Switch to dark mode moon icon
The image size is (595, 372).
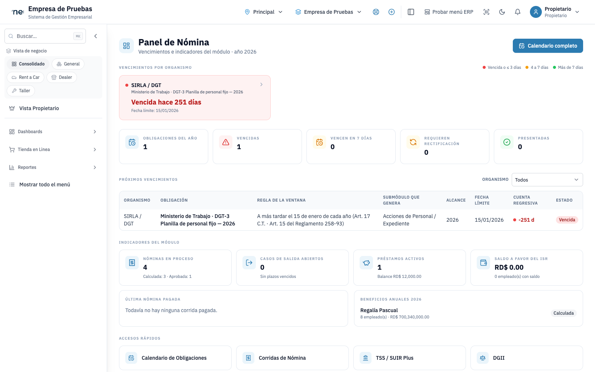pyautogui.click(x=502, y=12)
